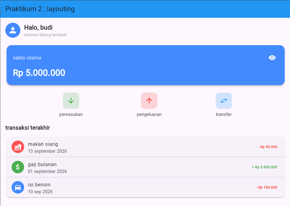The height and width of the screenshot is (206, 290).
Task: Click the date "01 september 2026"
Action: tap(47, 171)
